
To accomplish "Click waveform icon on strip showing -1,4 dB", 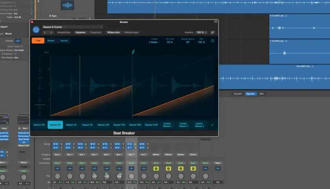I will point(70,169).
